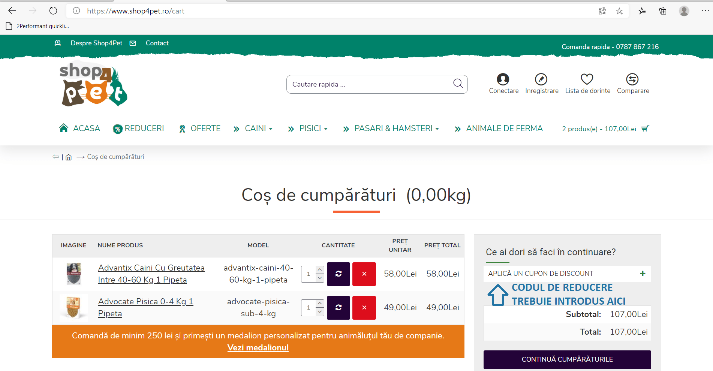Open the OFERTE menu item
The image size is (713, 371).
click(x=205, y=128)
